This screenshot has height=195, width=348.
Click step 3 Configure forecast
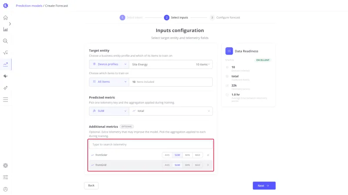(x=225, y=17)
